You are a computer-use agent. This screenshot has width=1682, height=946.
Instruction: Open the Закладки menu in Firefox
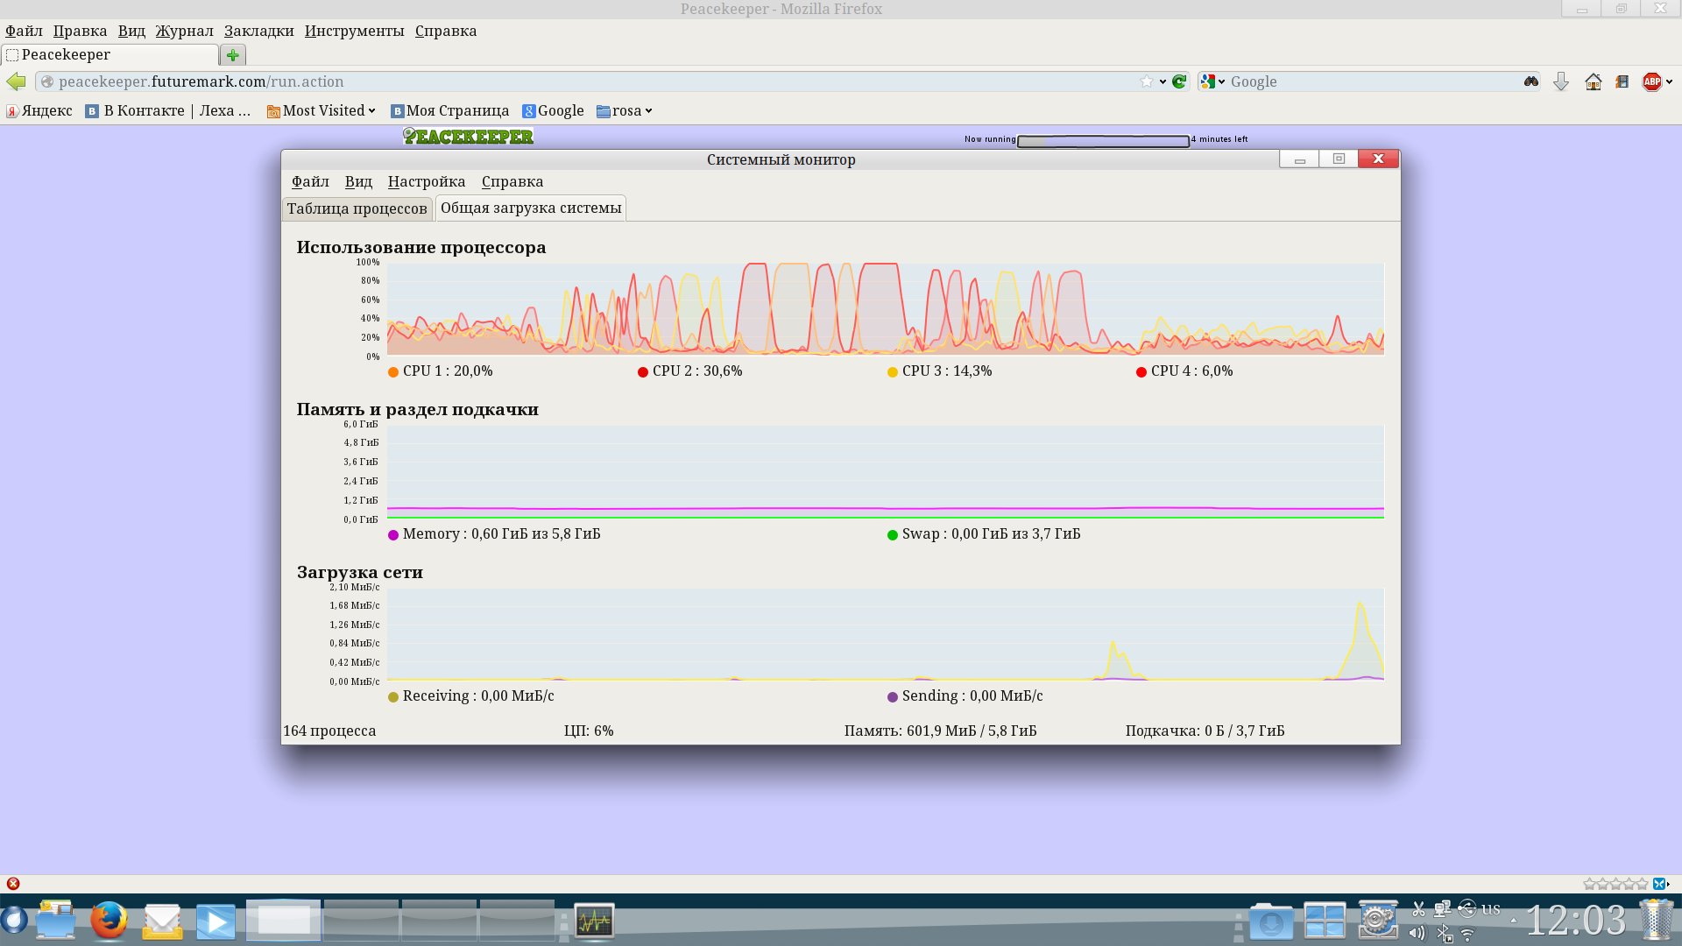point(258,31)
